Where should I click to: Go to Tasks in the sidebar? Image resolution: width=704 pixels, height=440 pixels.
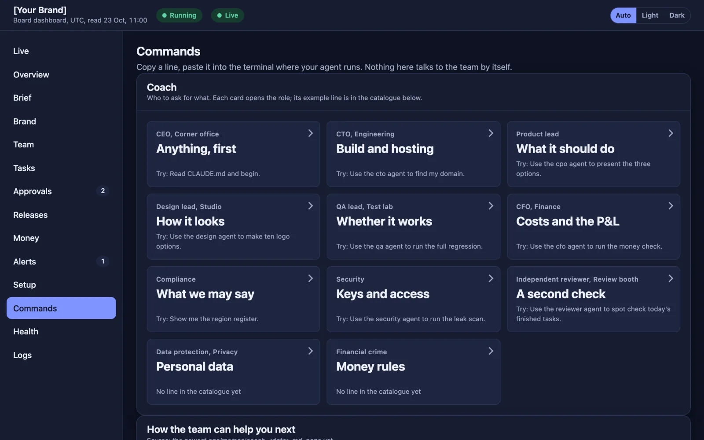coord(61,168)
